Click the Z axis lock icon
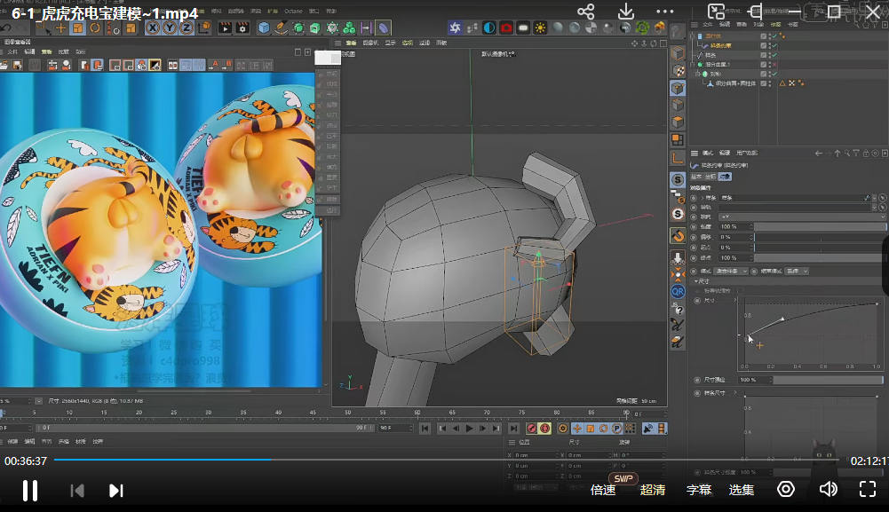This screenshot has height=512, width=889. coord(185,28)
